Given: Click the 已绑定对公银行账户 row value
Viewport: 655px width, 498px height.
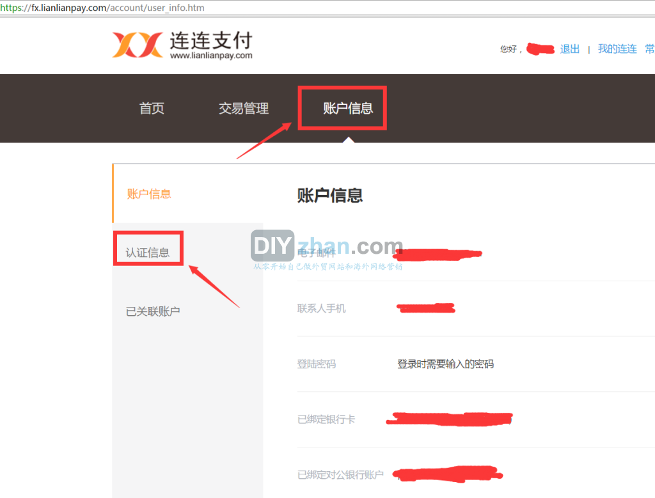Looking at the screenshot, I should tap(447, 474).
